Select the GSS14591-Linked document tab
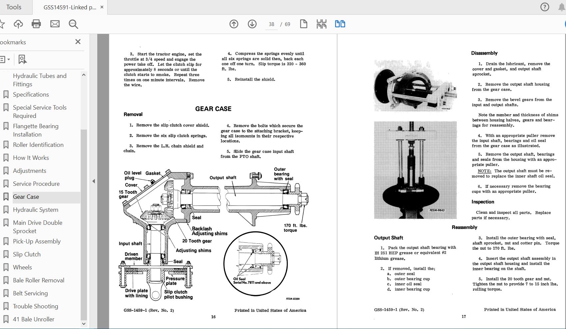This screenshot has width=566, height=329. 70,7
